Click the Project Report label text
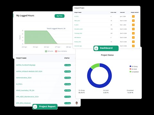 click(x=47, y=106)
